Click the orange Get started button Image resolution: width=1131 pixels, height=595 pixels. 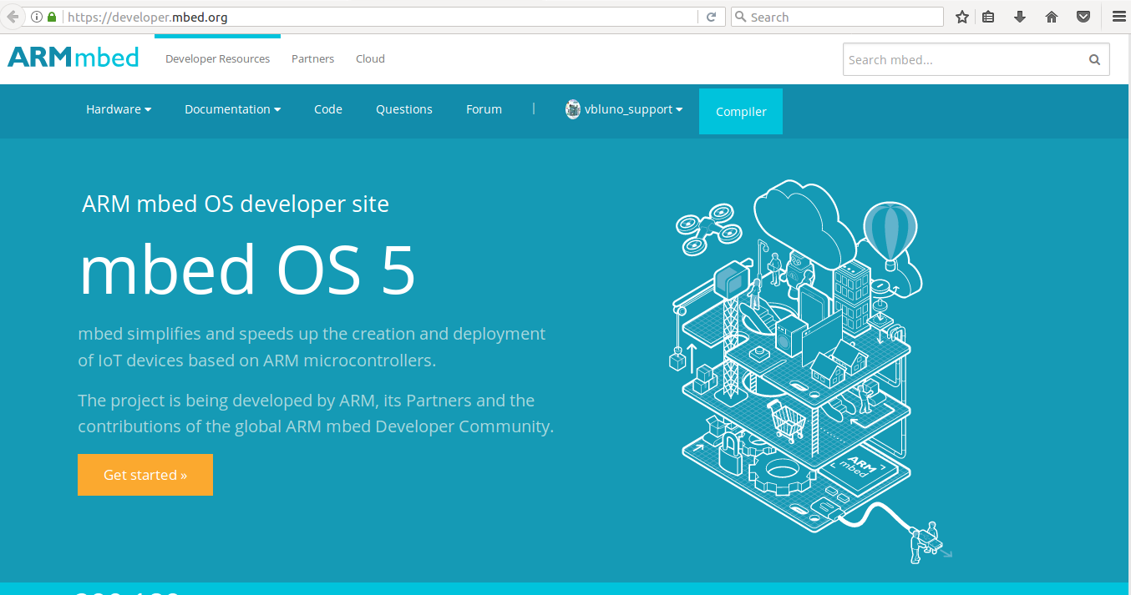pos(145,475)
